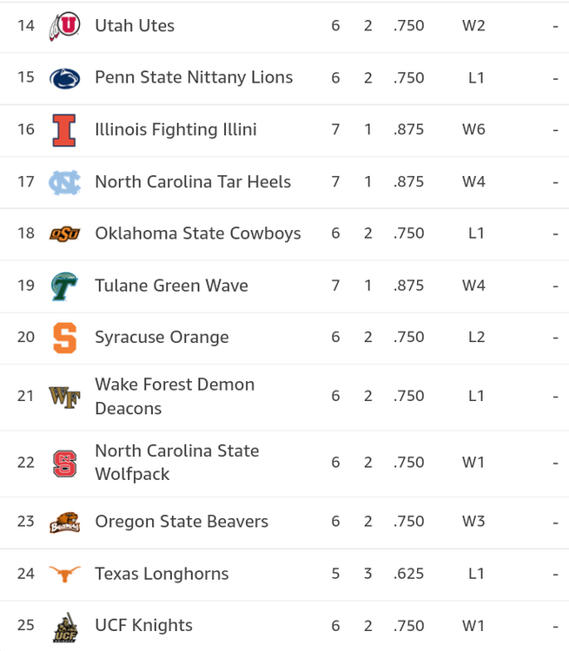Image resolution: width=569 pixels, height=651 pixels.
Task: Select the UCF Knights logo
Action: tap(64, 626)
